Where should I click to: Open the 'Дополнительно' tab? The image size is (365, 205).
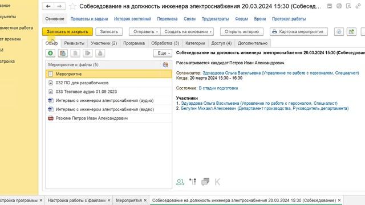tap(253, 43)
